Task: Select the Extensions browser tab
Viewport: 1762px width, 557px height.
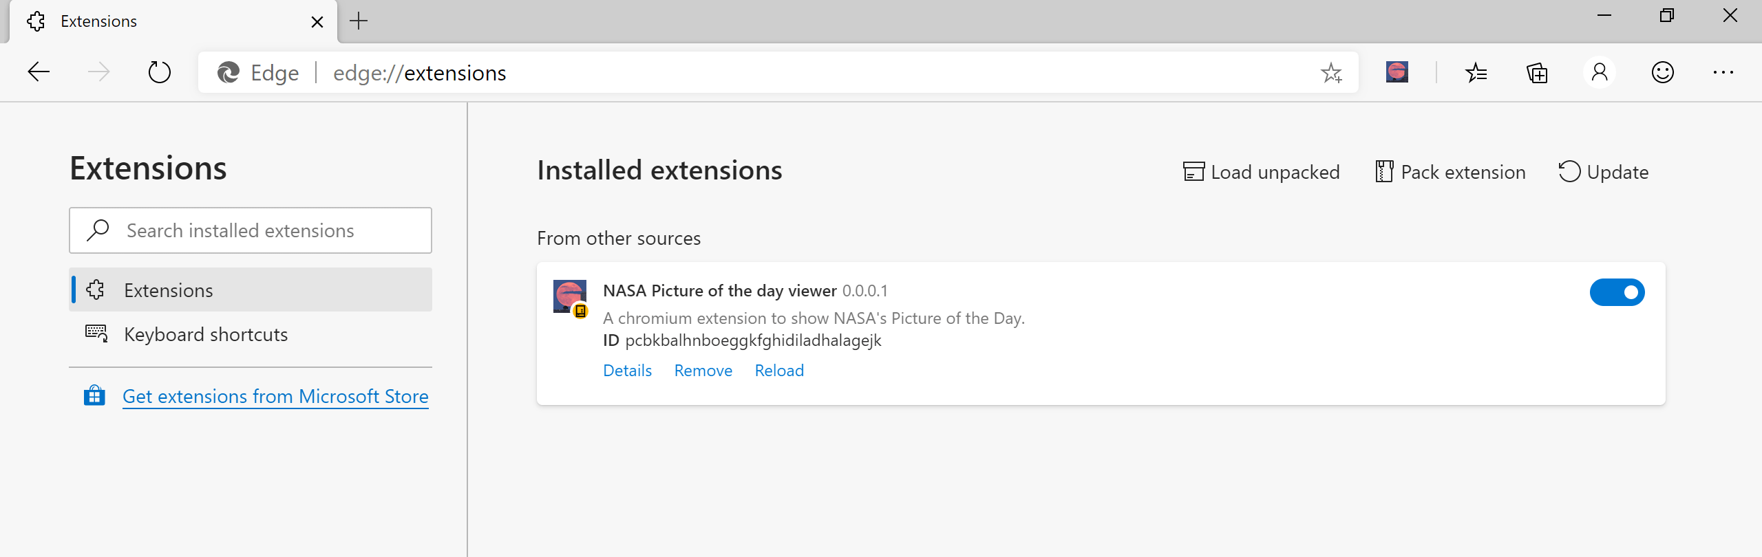Action: pyautogui.click(x=172, y=21)
